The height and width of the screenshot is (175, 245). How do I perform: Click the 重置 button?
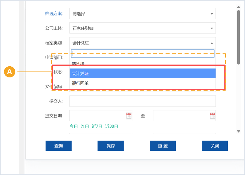tap(163, 146)
